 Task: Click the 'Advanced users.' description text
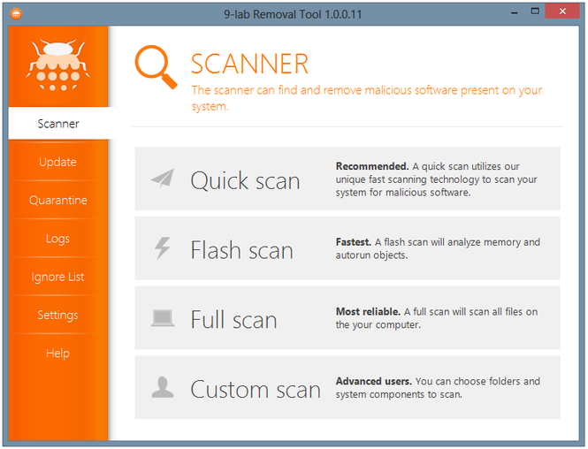438,387
